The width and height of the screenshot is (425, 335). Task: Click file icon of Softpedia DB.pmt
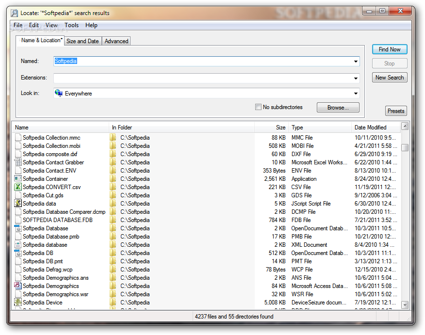pos(18,261)
